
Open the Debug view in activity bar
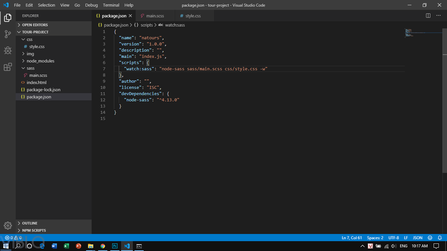point(8,50)
